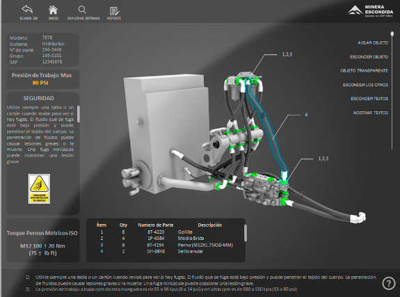Open Explorar Sistemas search icon
The height and width of the screenshot is (297, 400).
click(x=83, y=13)
